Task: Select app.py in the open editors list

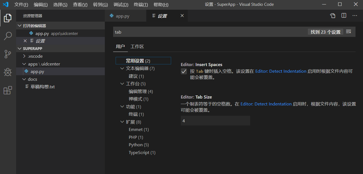Action: 60,33
